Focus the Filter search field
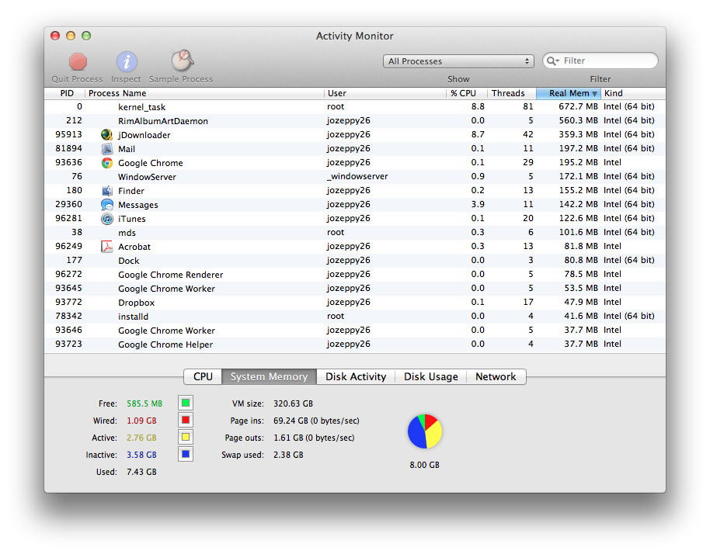The height and width of the screenshot is (554, 710). 600,61
